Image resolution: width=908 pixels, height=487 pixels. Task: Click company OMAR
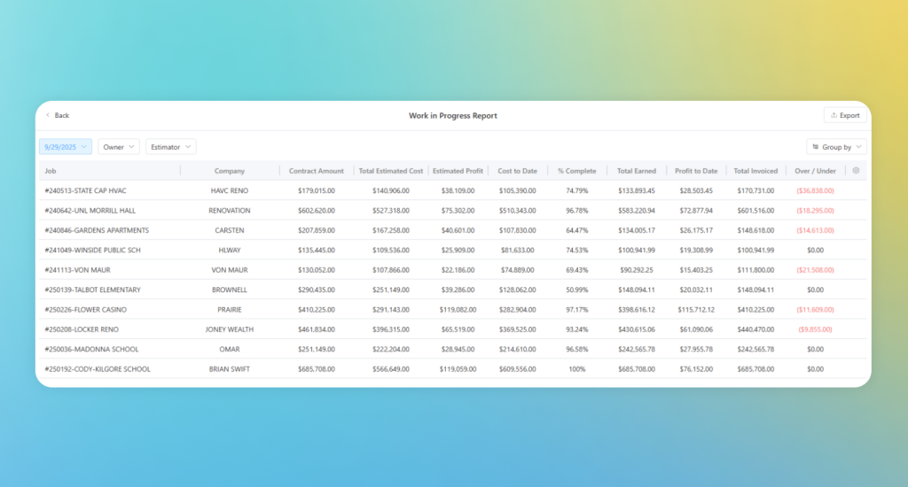(230, 350)
